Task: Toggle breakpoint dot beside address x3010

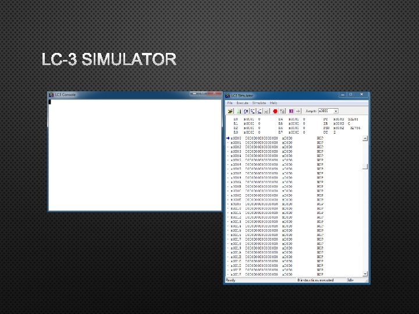Action: pyautogui.click(x=228, y=209)
